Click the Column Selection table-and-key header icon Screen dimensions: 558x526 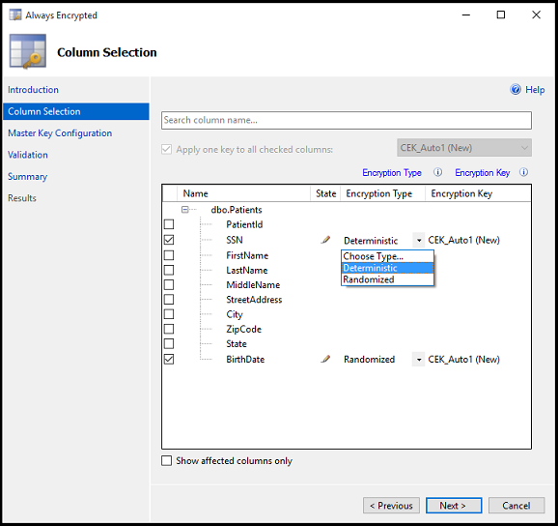pos(28,51)
